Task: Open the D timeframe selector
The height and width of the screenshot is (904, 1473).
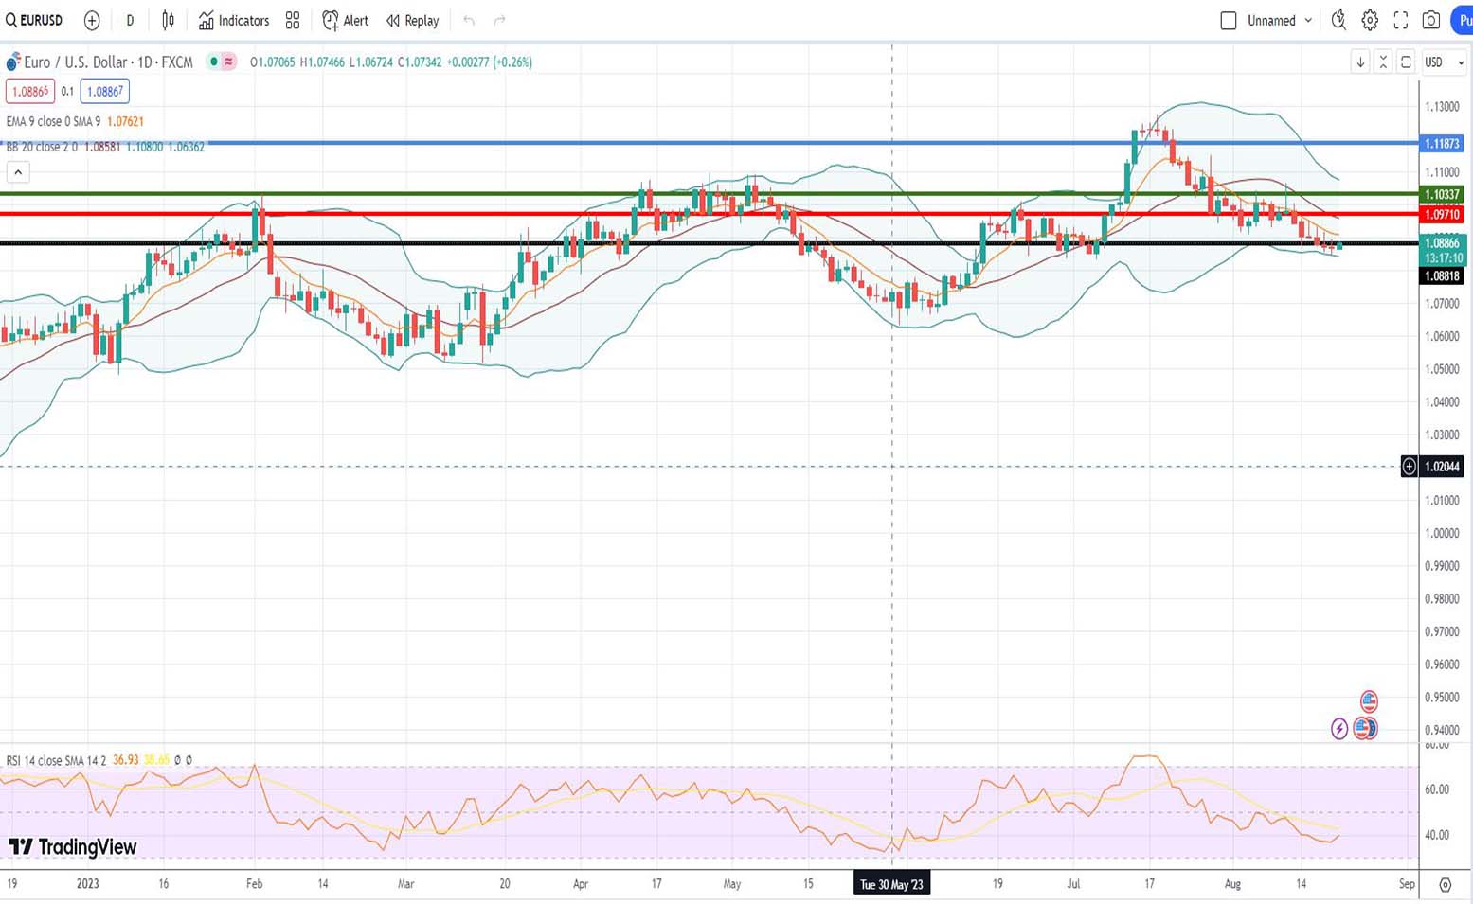Action: pyautogui.click(x=130, y=21)
